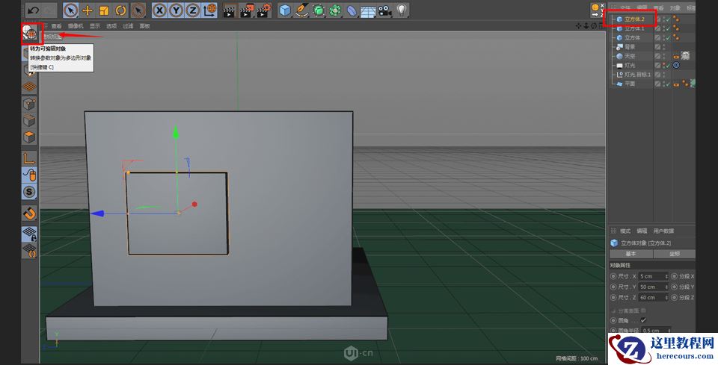
Task: Open the camera object palette
Action: click(x=384, y=10)
